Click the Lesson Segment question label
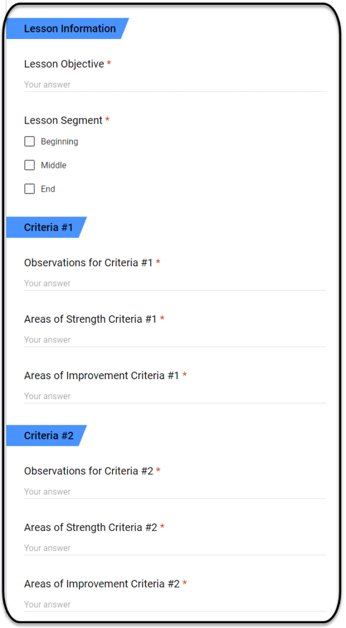Screen dimensions: 346x628 (x=63, y=120)
